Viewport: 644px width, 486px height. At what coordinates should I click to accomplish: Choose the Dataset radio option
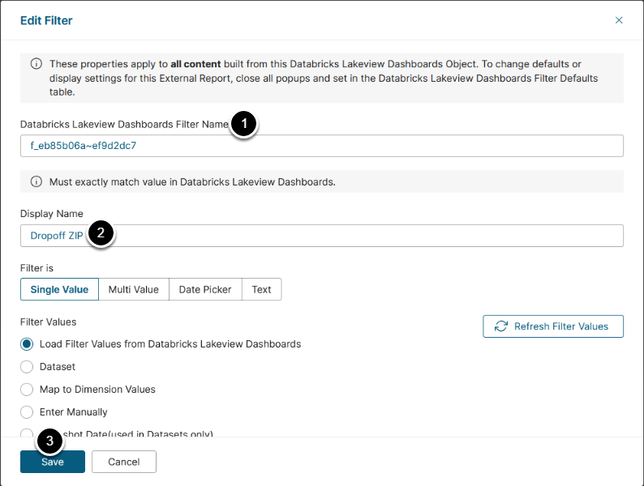[28, 367]
